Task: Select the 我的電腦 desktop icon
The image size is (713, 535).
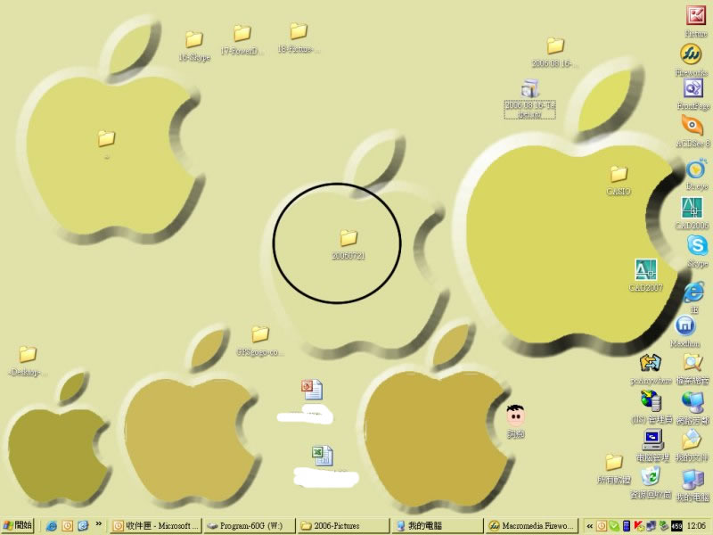Action: coord(693,481)
